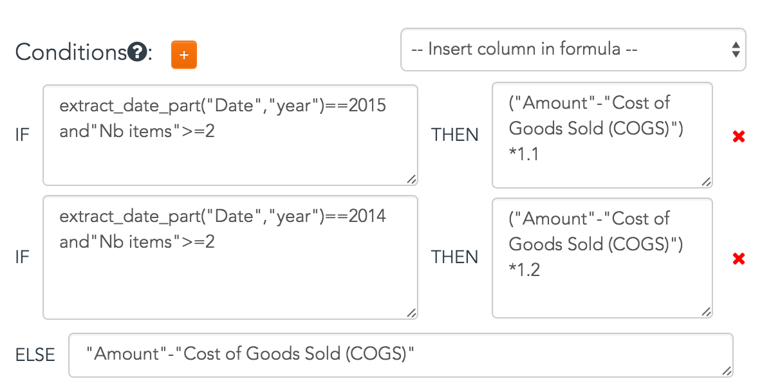Open the Insert column in formula dropdown
The image size is (762, 388).
tap(573, 50)
